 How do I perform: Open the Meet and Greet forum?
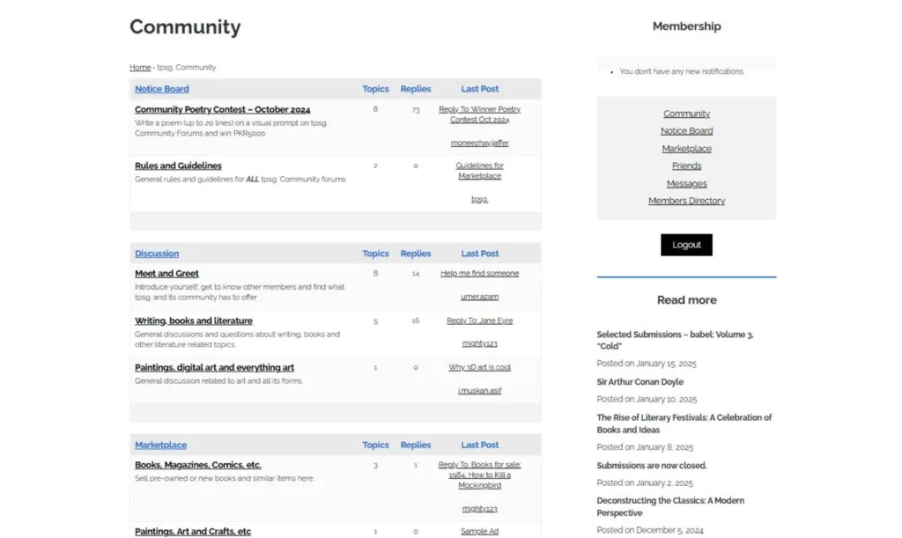(x=166, y=274)
